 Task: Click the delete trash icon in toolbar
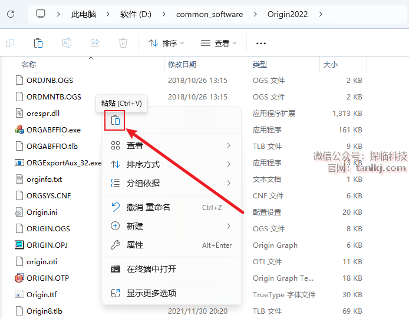(x=123, y=43)
